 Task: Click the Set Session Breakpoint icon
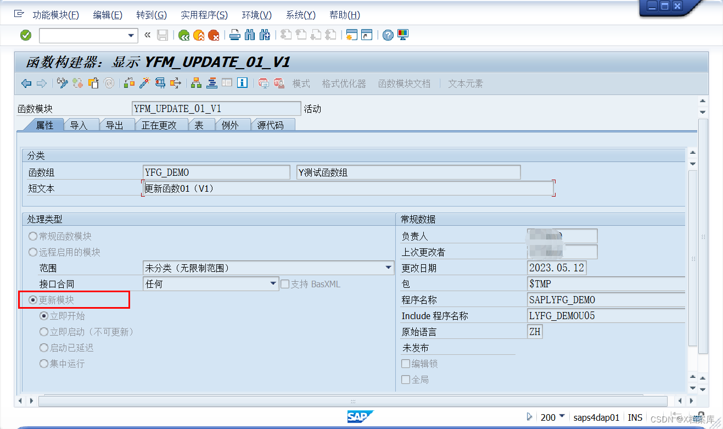coord(264,83)
